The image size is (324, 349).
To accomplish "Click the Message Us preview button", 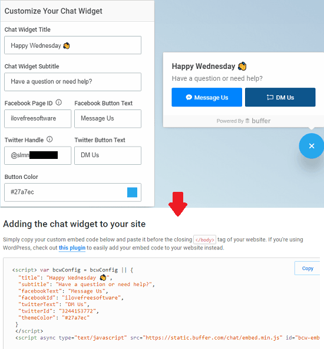I will [x=207, y=97].
